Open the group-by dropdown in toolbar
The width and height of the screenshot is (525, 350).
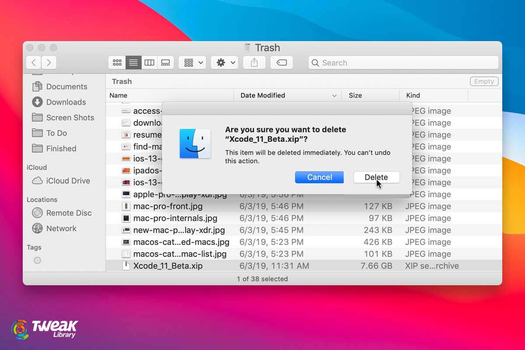pos(192,63)
